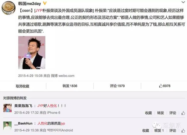
Task: Click 转发 on 果果泡泡飞's repost
Action: click(x=161, y=113)
